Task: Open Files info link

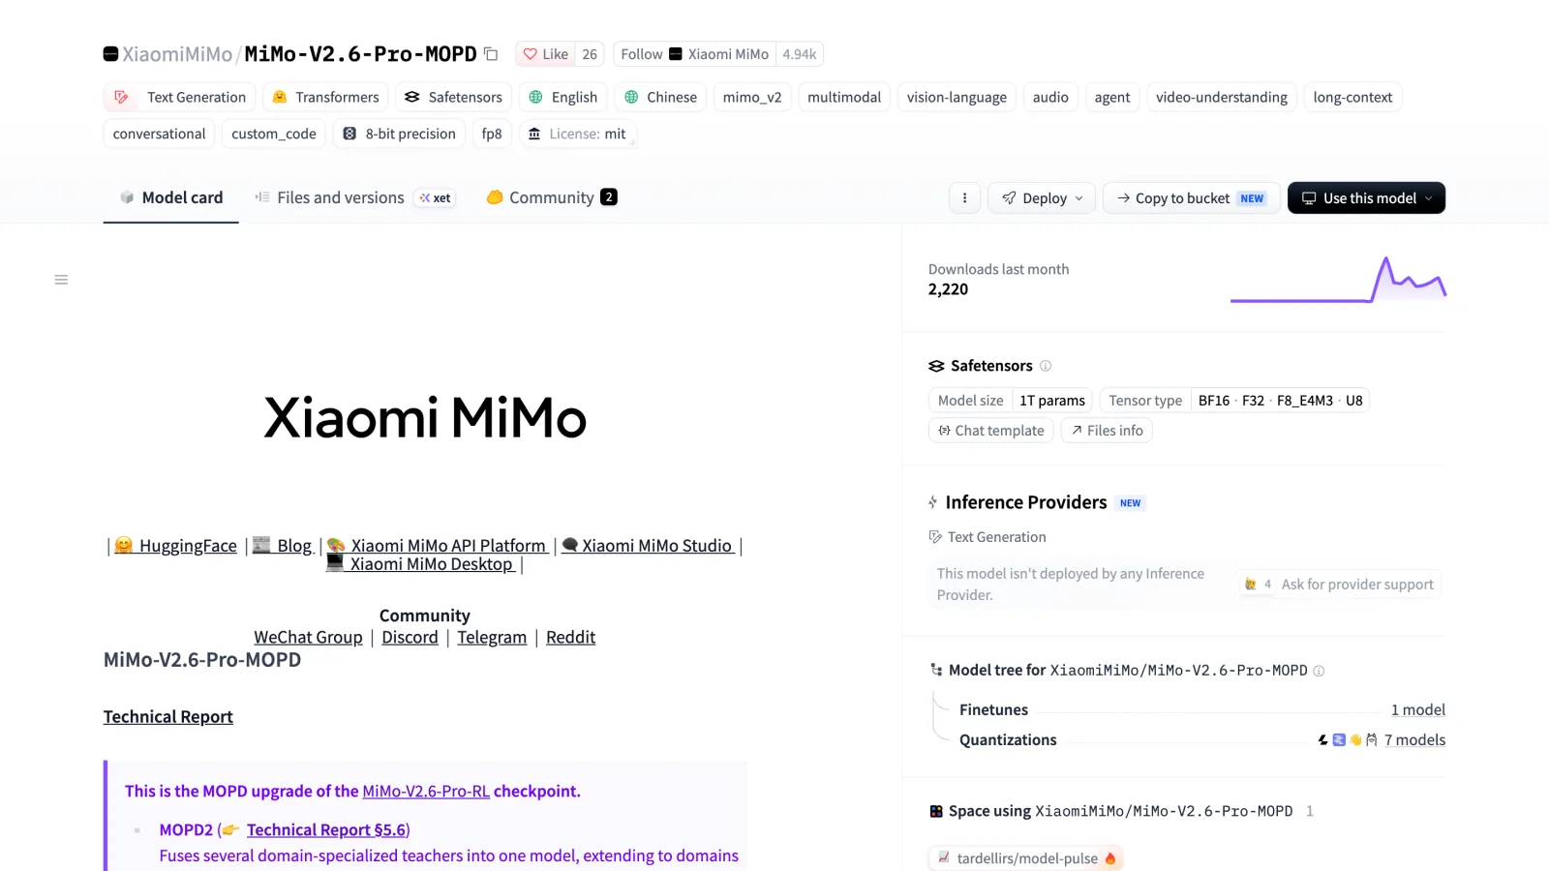Action: [x=1107, y=431]
